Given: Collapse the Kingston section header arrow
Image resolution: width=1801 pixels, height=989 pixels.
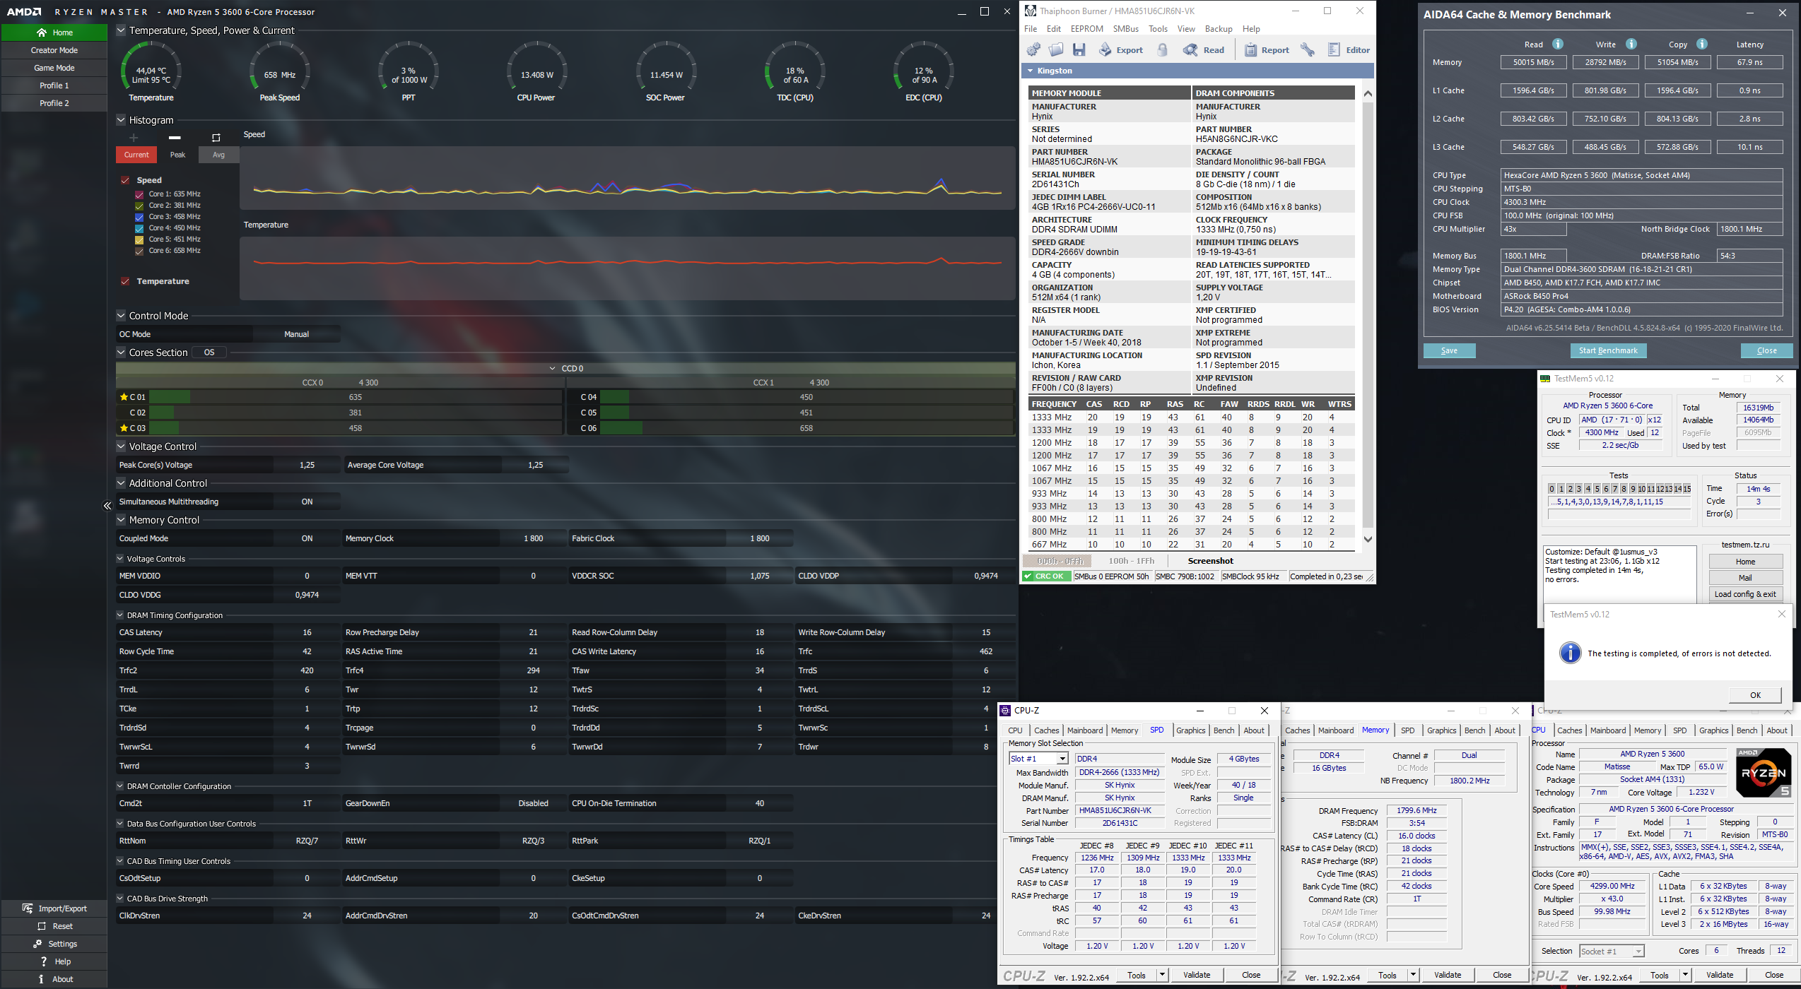Looking at the screenshot, I should point(1031,71).
